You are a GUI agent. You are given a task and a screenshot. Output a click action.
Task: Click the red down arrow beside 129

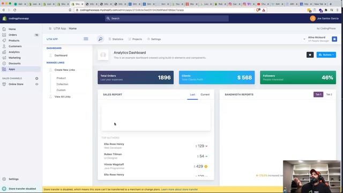coord(206,146)
